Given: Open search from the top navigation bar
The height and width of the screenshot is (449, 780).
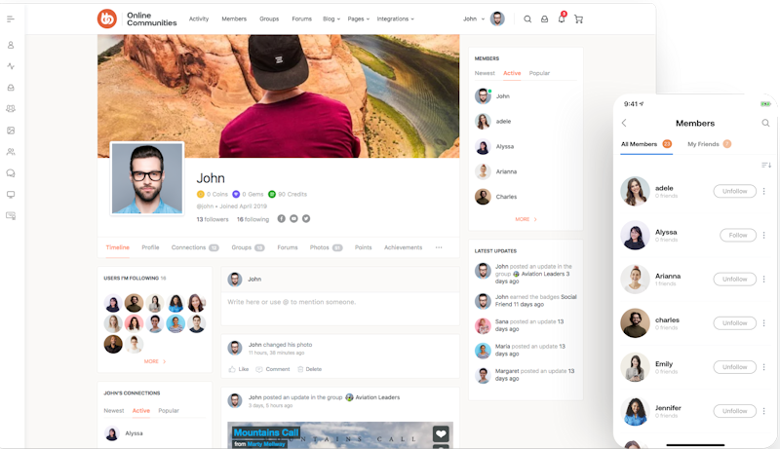Looking at the screenshot, I should (x=527, y=19).
